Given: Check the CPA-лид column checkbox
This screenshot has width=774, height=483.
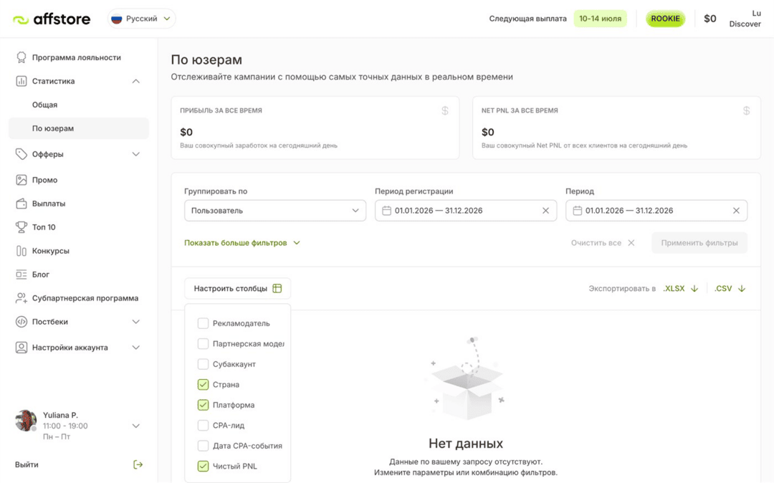Looking at the screenshot, I should 203,425.
